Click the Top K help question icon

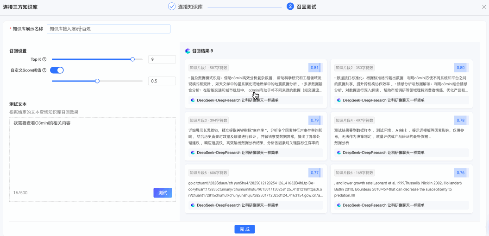pyautogui.click(x=44, y=59)
